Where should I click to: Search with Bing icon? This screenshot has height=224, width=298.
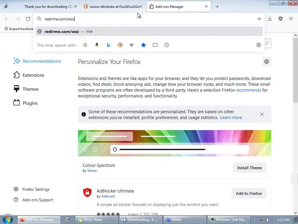click(x=109, y=45)
